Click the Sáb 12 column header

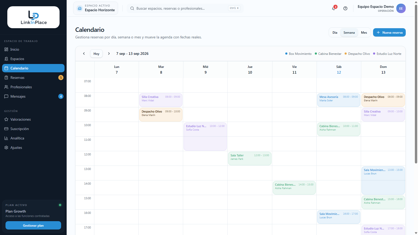click(x=339, y=70)
